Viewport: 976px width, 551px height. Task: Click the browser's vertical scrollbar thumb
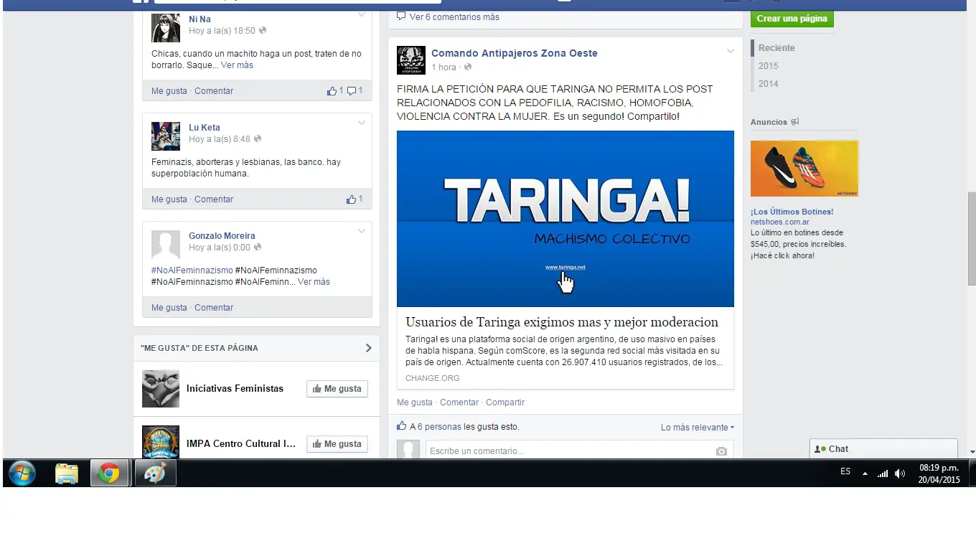point(972,239)
